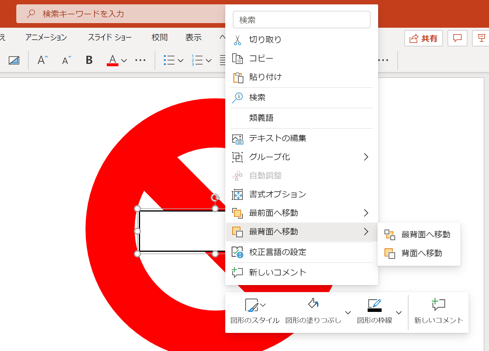The image size is (489, 351).
Task: Open the 表示 ribbon tab
Action: 193,37
